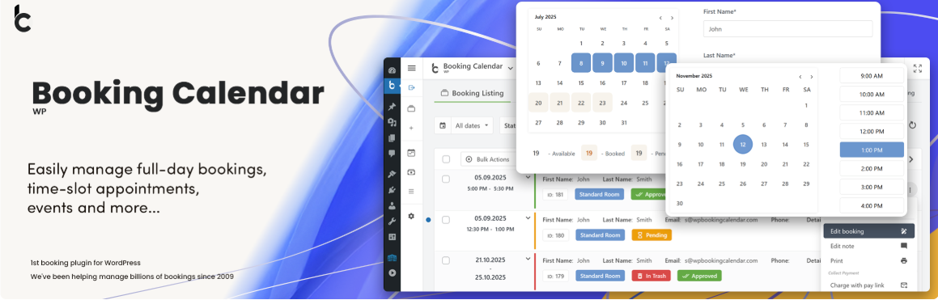Click Standard Room tag on booking ID 181
The height and width of the screenshot is (300, 938).
tap(600, 194)
